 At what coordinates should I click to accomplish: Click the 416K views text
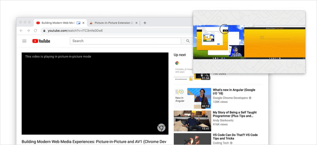[x=220, y=124]
